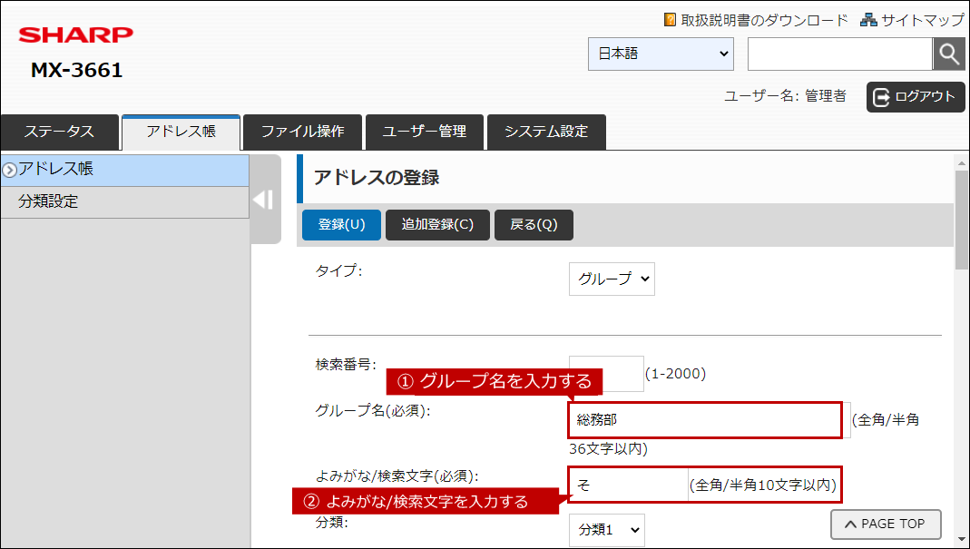Click the ユーザー名: 管理者 text

click(x=785, y=96)
